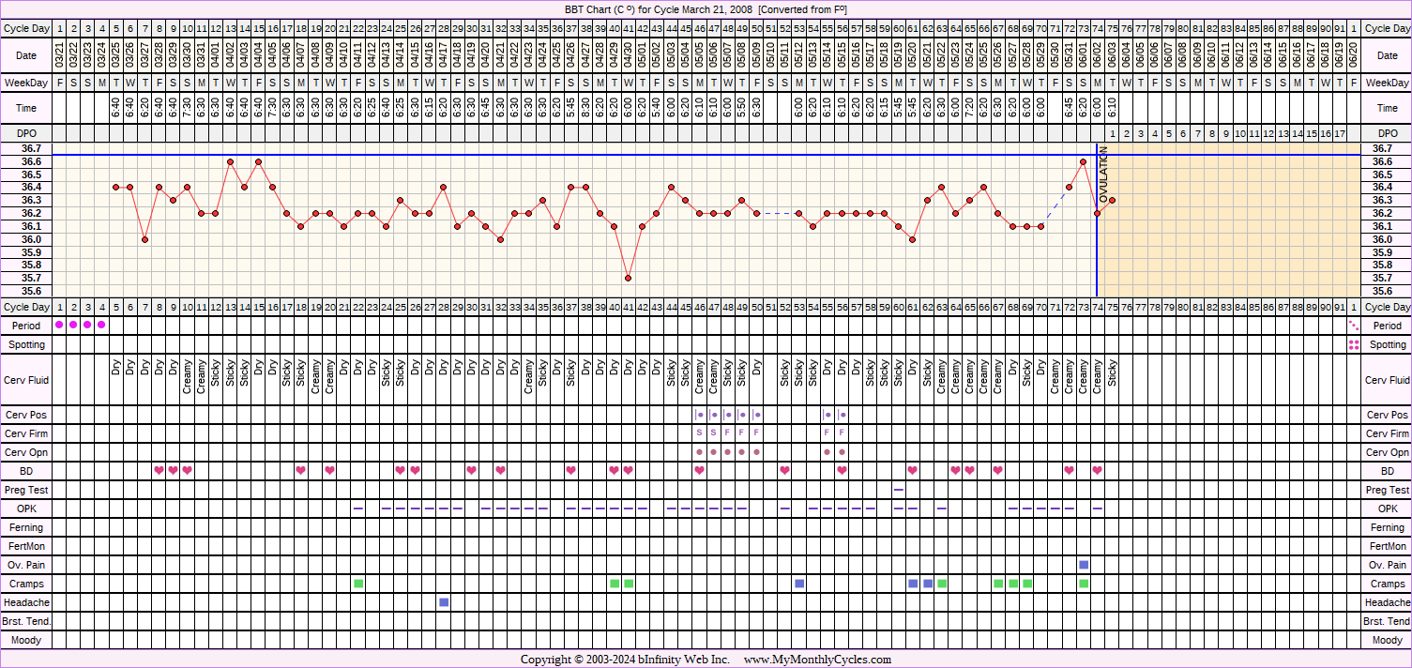Click the first OPK dash on day 22

point(358,509)
